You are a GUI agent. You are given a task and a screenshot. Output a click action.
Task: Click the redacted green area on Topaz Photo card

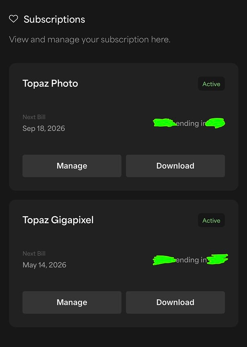pyautogui.click(x=163, y=122)
